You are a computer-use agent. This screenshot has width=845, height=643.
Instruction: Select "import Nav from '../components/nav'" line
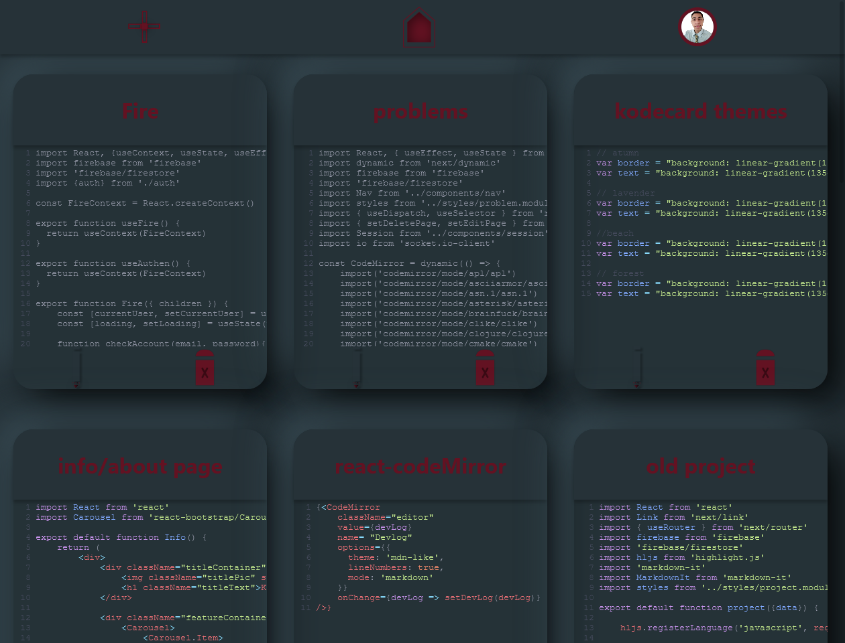coord(412,193)
